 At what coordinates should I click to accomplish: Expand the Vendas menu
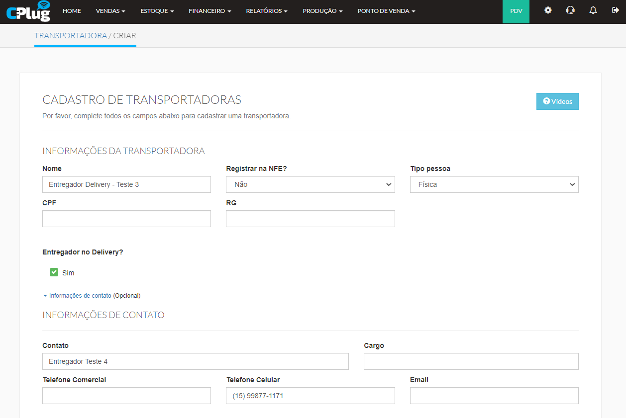coord(110,11)
